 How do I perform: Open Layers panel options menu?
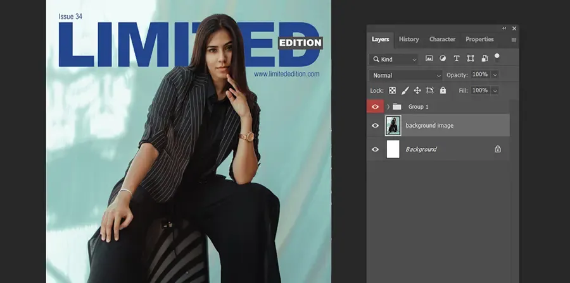coord(514,40)
